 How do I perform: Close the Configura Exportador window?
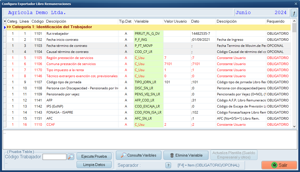point(296,4)
